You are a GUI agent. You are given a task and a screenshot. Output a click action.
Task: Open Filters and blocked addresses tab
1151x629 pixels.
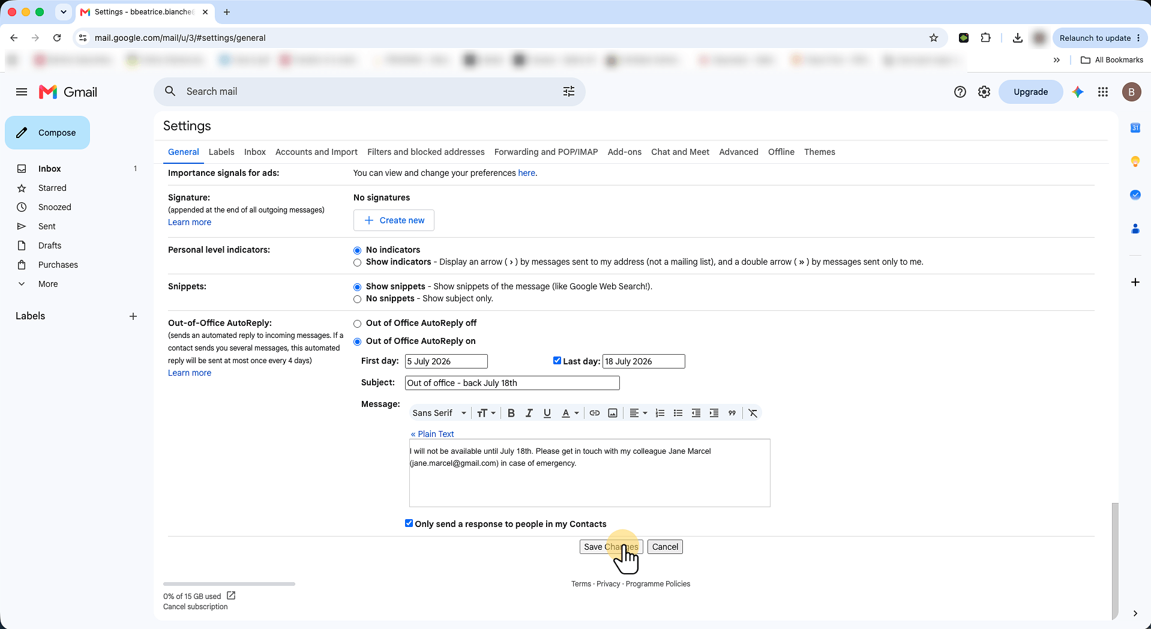coord(426,152)
